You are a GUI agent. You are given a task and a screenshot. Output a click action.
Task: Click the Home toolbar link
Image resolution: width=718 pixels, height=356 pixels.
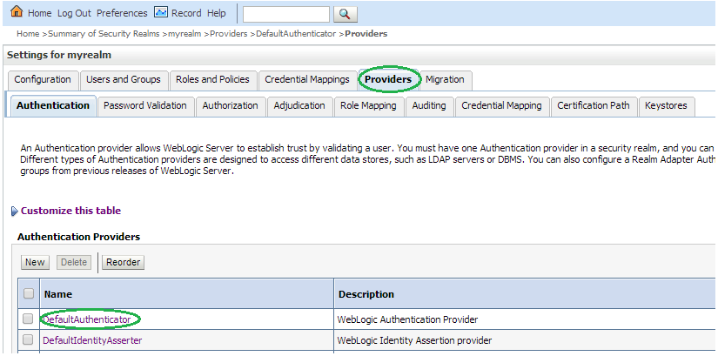tap(39, 13)
